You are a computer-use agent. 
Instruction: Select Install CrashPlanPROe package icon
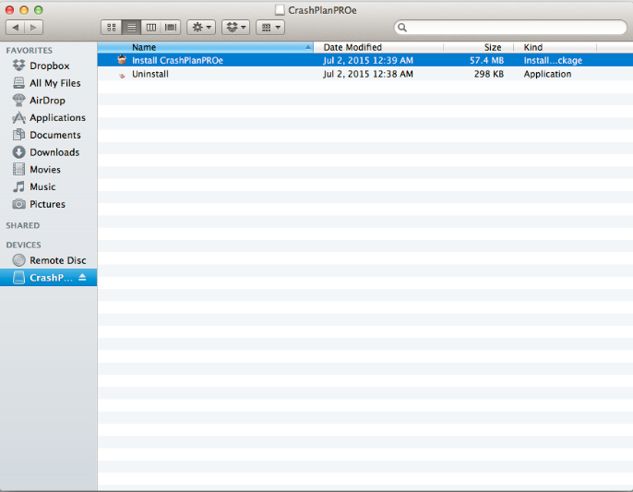tap(122, 60)
